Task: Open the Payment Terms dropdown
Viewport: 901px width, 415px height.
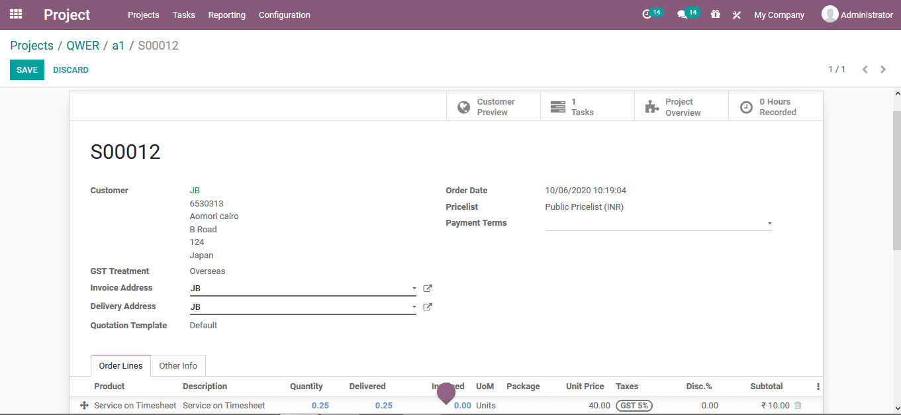Action: click(769, 224)
